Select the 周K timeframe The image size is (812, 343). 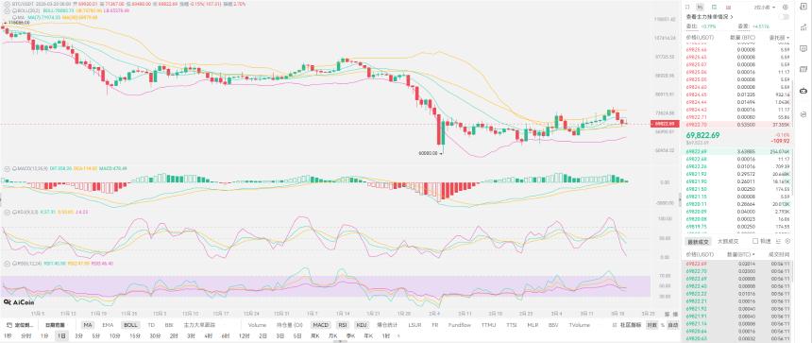click(314, 335)
